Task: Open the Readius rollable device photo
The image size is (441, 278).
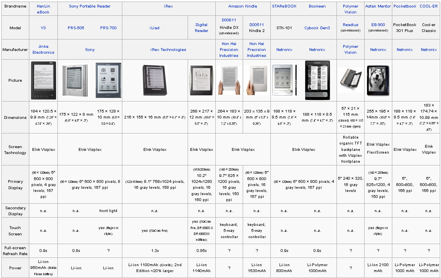Action: [x=350, y=81]
